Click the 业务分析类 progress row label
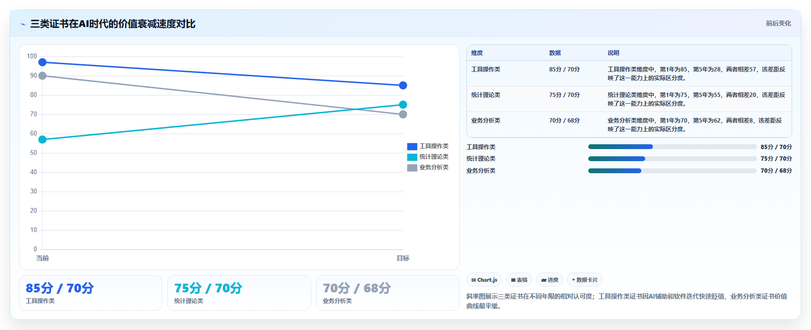 pyautogui.click(x=481, y=171)
